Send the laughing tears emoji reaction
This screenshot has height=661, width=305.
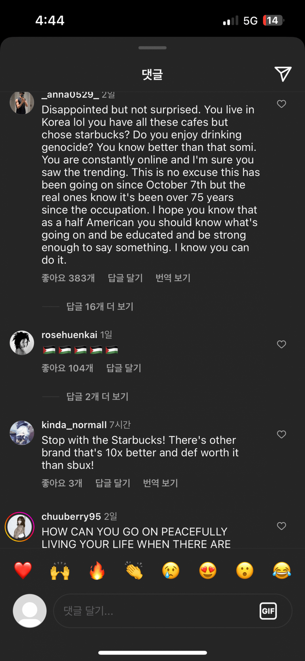(282, 571)
